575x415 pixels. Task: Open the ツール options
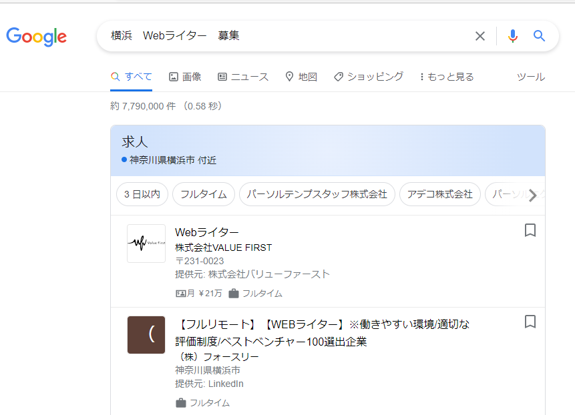tap(531, 77)
